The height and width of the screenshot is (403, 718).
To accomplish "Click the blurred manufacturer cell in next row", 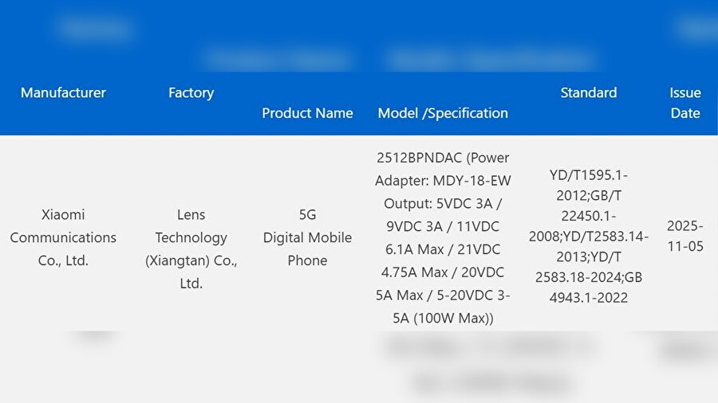I will (94, 338).
